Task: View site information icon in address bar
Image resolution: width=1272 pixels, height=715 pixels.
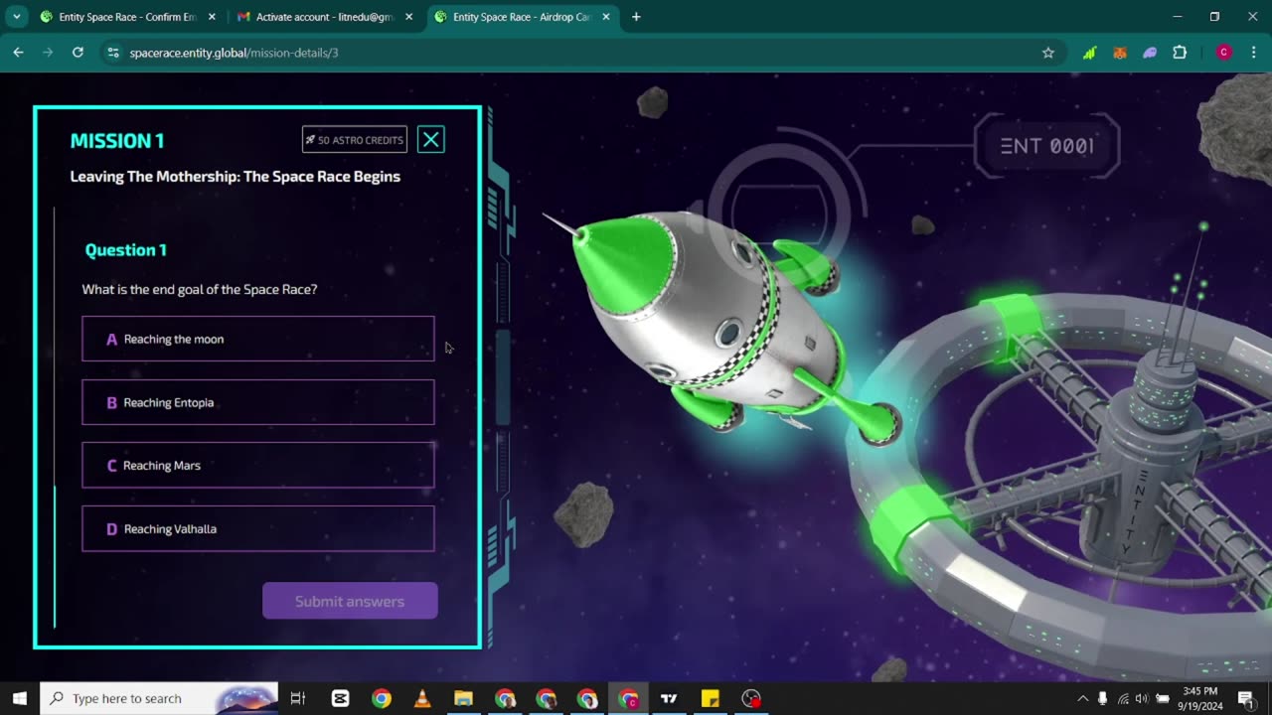Action: click(113, 53)
